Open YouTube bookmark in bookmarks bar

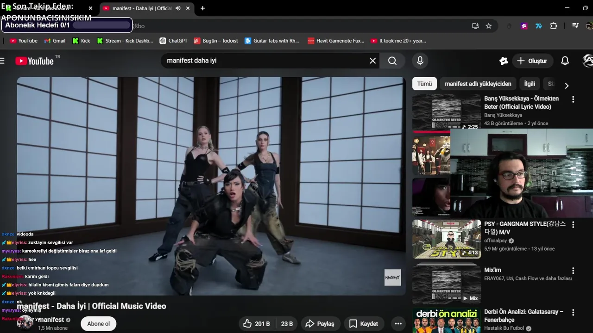point(24,41)
